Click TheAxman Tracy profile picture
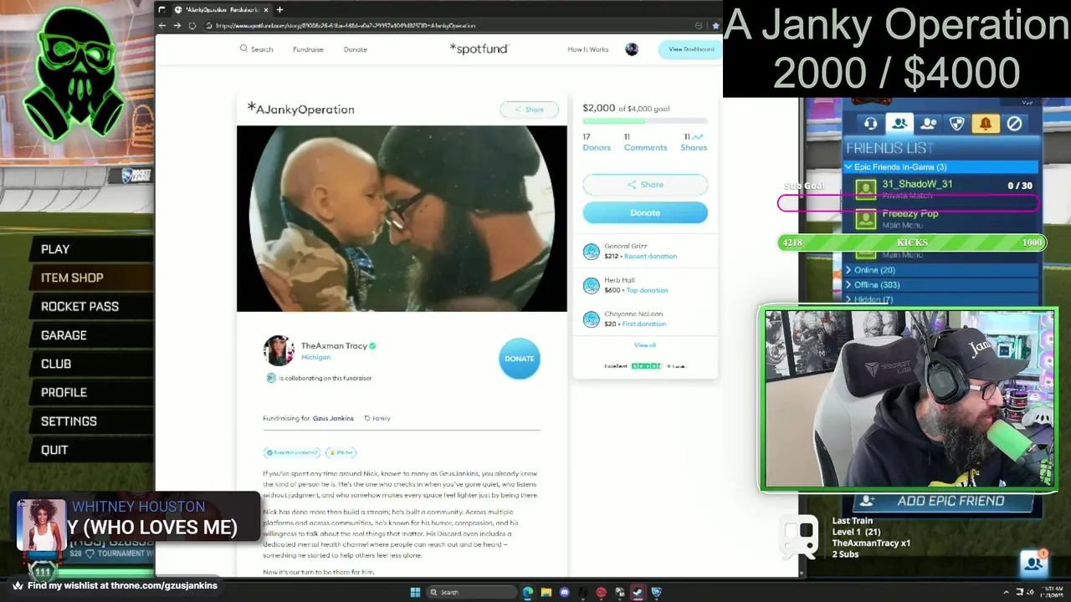 click(x=279, y=350)
